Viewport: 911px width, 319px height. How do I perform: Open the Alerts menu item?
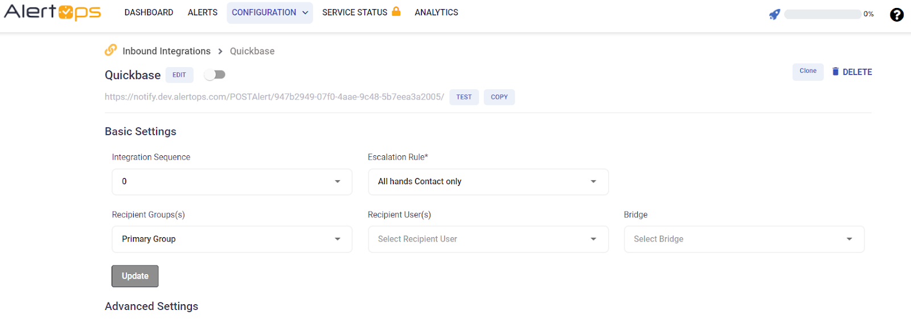(203, 13)
